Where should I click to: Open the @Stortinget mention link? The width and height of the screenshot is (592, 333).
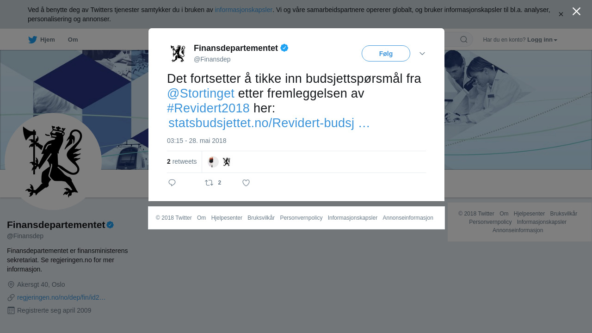point(201,93)
